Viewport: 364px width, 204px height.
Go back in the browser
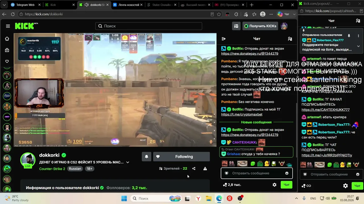(4, 14)
